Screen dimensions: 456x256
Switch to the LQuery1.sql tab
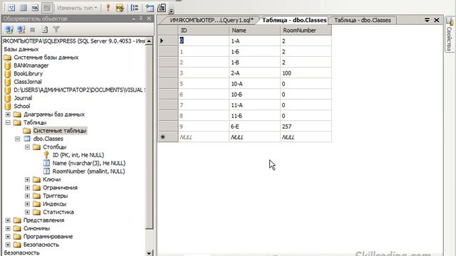coord(212,20)
